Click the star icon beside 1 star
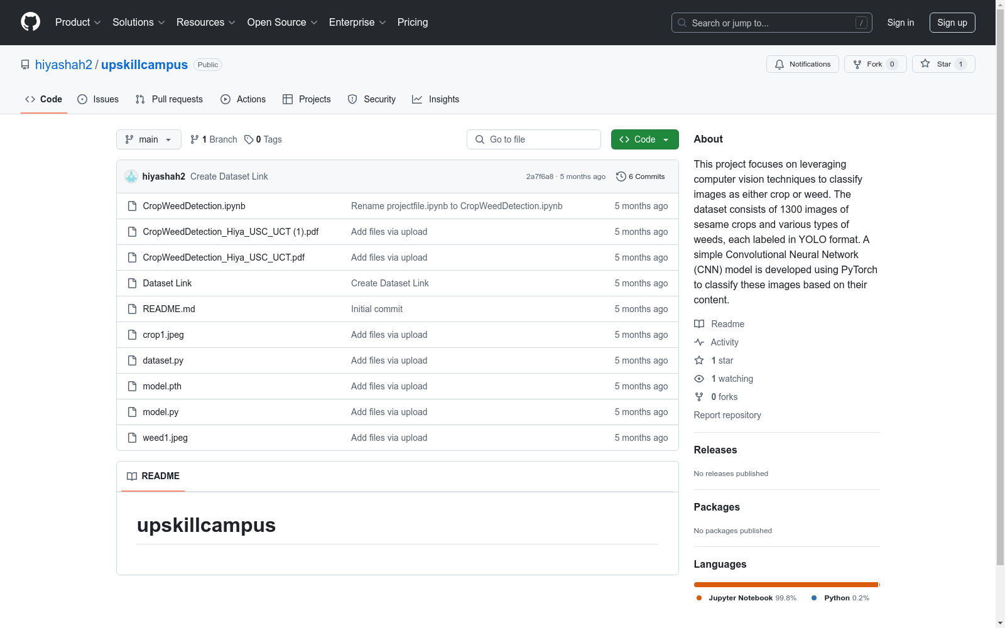The width and height of the screenshot is (1005, 628). (x=699, y=360)
